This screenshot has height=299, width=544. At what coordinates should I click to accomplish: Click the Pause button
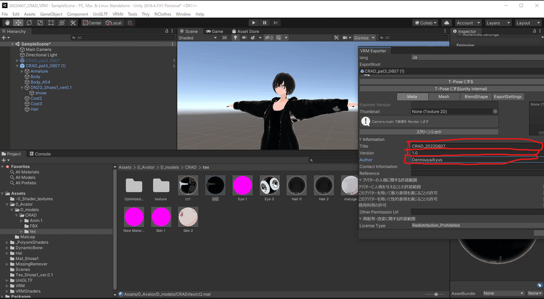click(x=265, y=23)
